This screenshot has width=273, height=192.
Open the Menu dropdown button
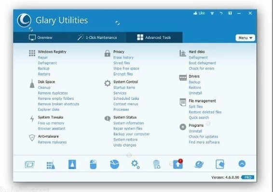click(245, 38)
